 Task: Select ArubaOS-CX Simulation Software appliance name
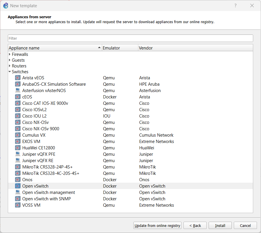(54, 84)
